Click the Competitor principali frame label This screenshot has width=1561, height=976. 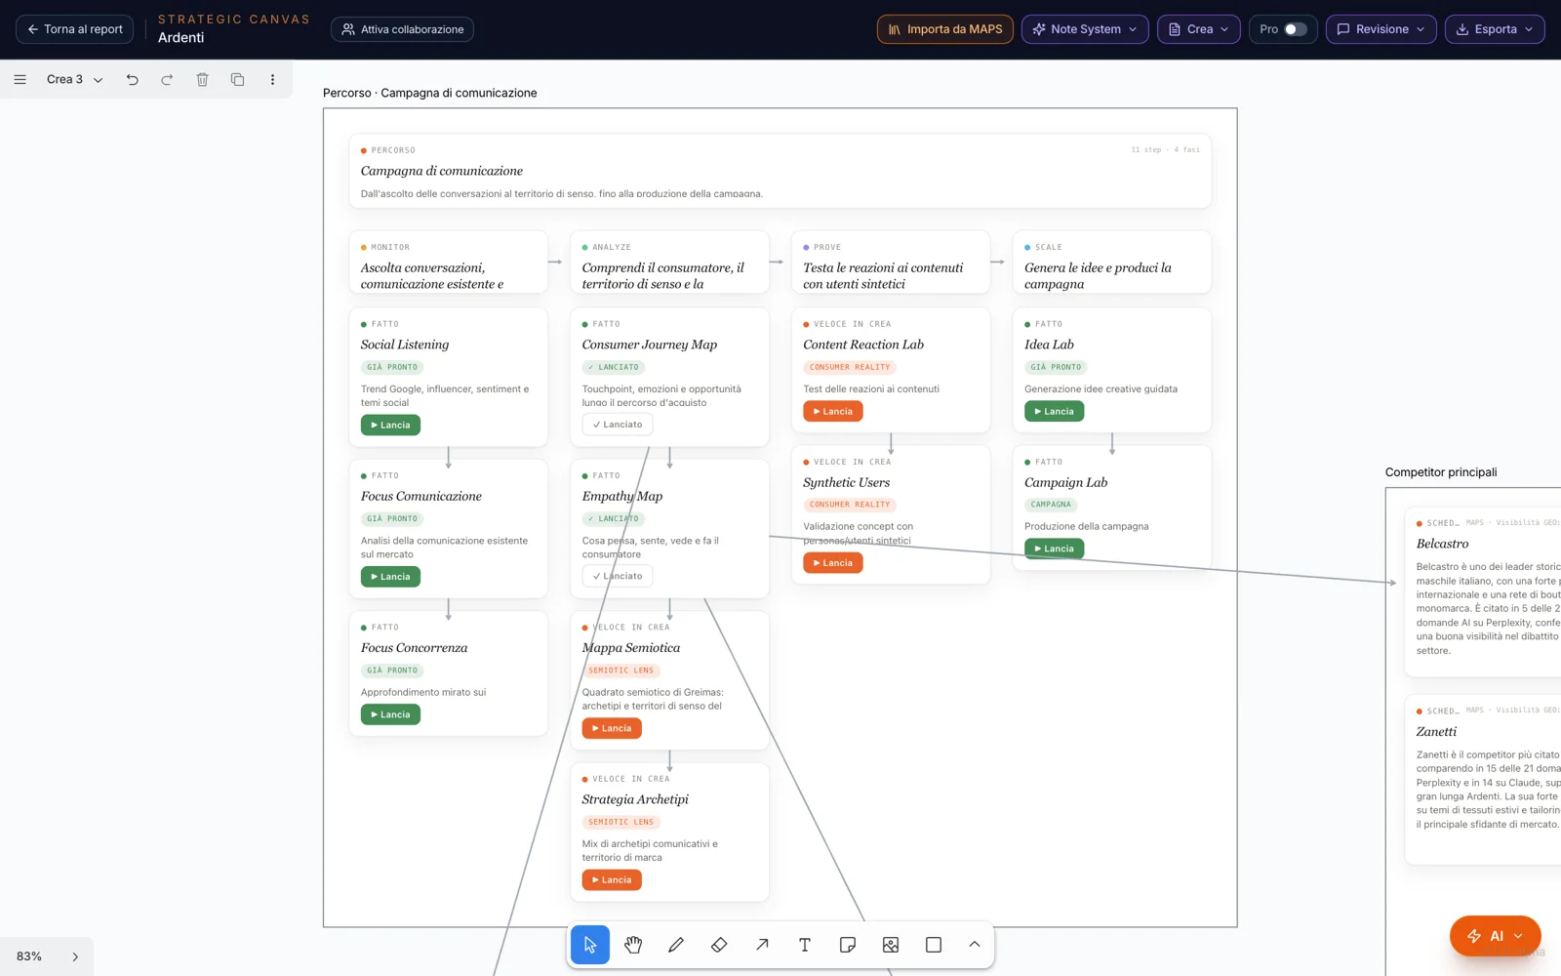(x=1441, y=472)
